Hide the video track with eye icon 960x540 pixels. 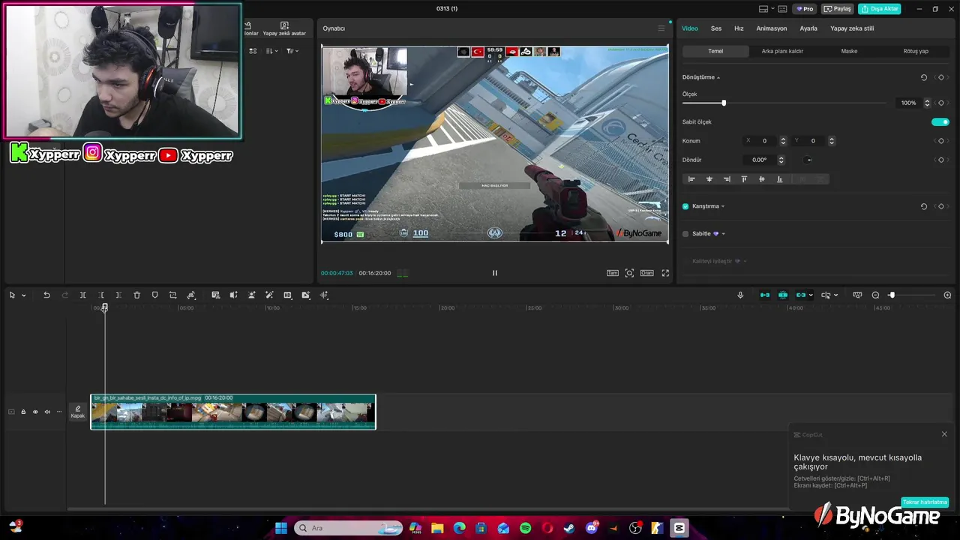tap(35, 412)
